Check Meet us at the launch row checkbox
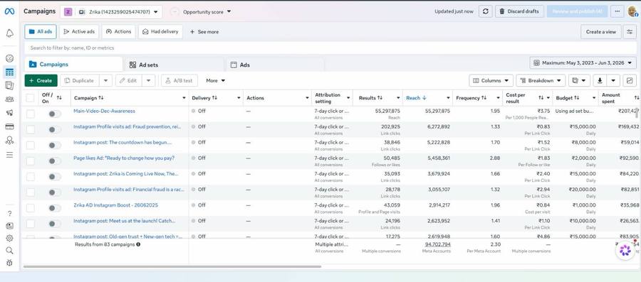This screenshot has height=282, width=641. (30, 224)
